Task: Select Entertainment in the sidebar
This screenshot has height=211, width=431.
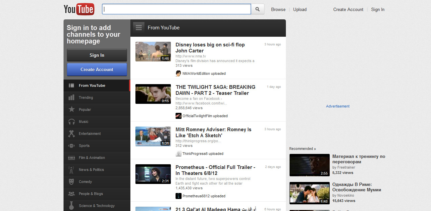Action: click(97, 134)
